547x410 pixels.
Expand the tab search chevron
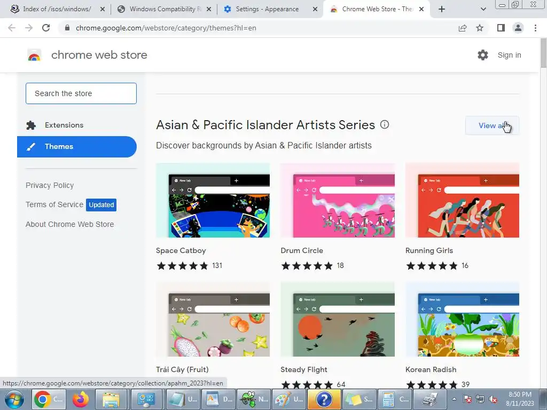(483, 9)
